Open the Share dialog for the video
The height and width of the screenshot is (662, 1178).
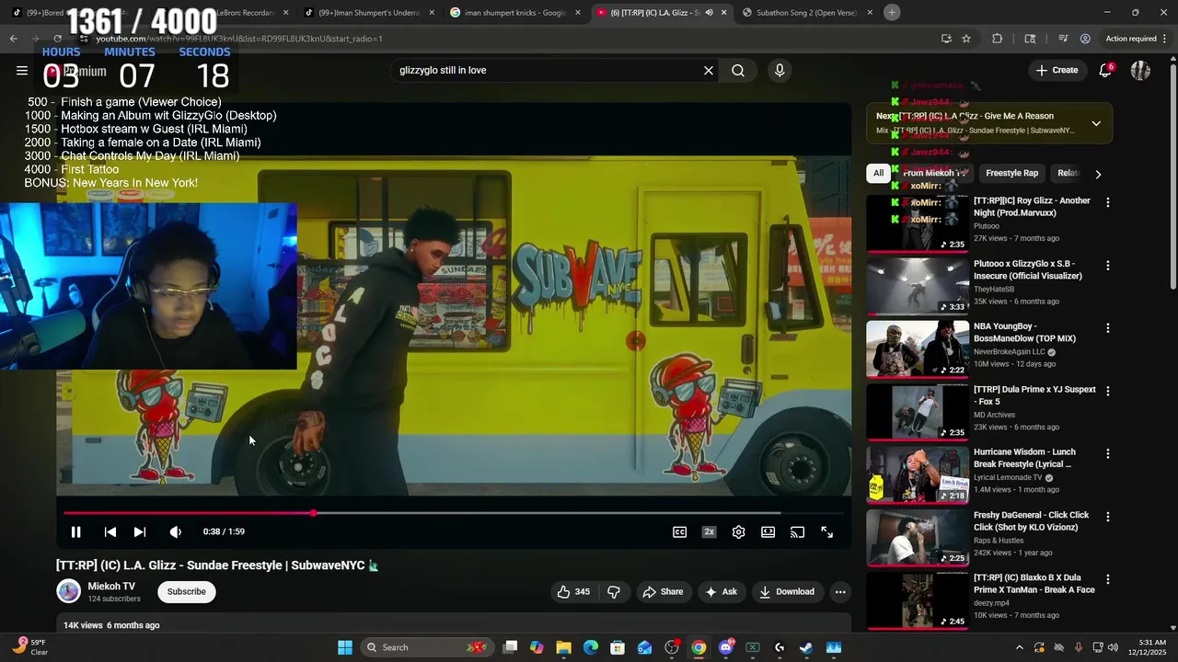tap(663, 591)
